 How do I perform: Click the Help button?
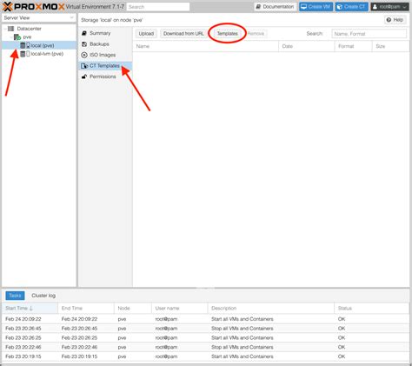[395, 20]
